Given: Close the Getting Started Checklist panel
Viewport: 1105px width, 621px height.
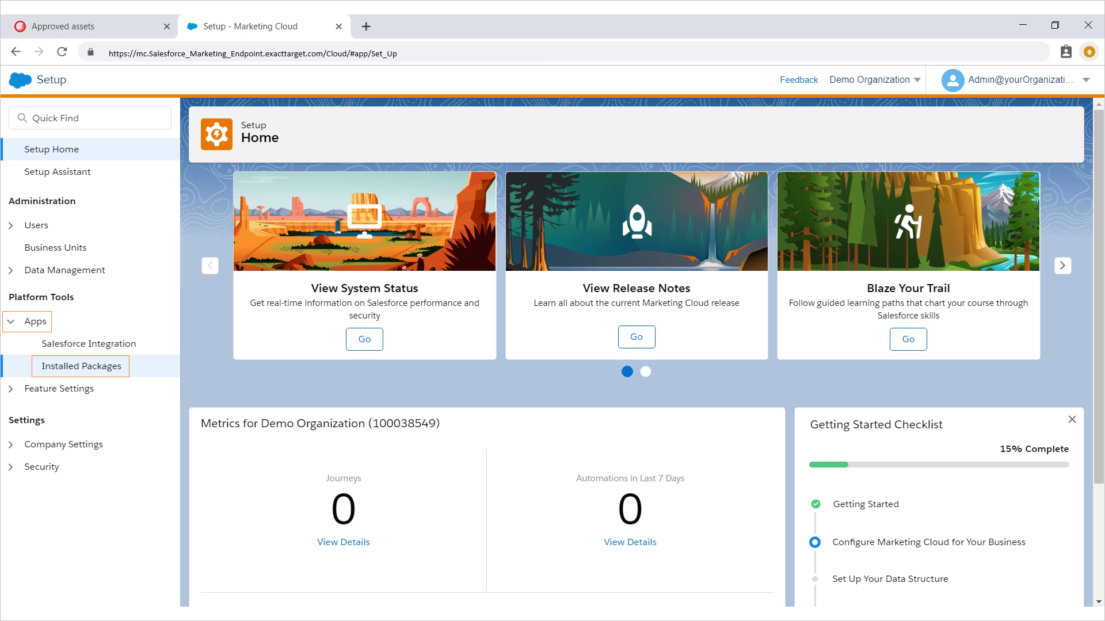Looking at the screenshot, I should tap(1072, 419).
